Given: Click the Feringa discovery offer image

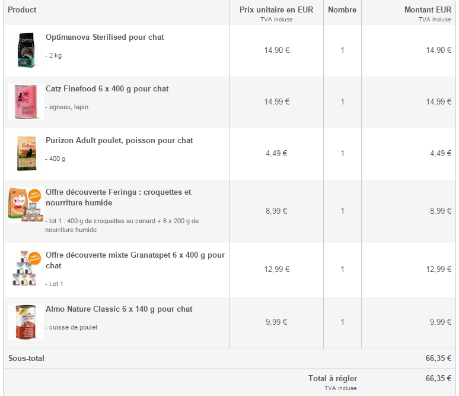Looking at the screenshot, I should coord(26,205).
